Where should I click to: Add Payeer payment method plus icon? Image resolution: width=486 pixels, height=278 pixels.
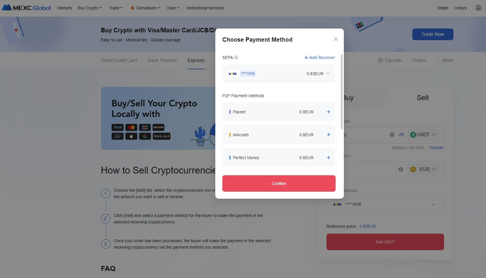tap(328, 112)
